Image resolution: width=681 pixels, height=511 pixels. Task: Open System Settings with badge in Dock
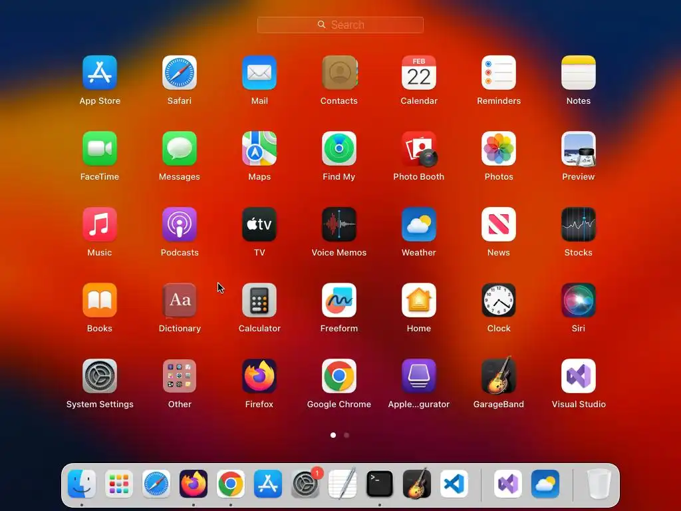coord(305,484)
